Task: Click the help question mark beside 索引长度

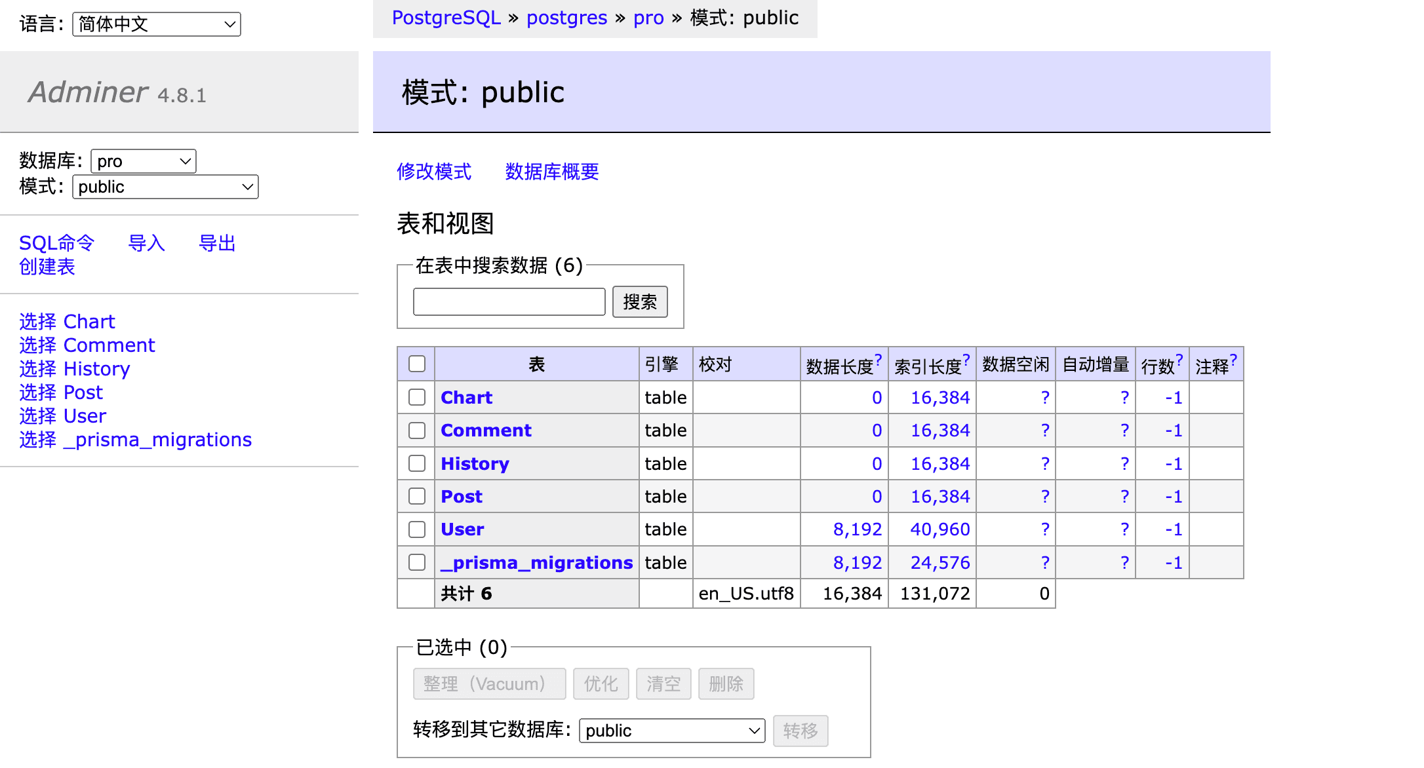Action: tap(966, 358)
